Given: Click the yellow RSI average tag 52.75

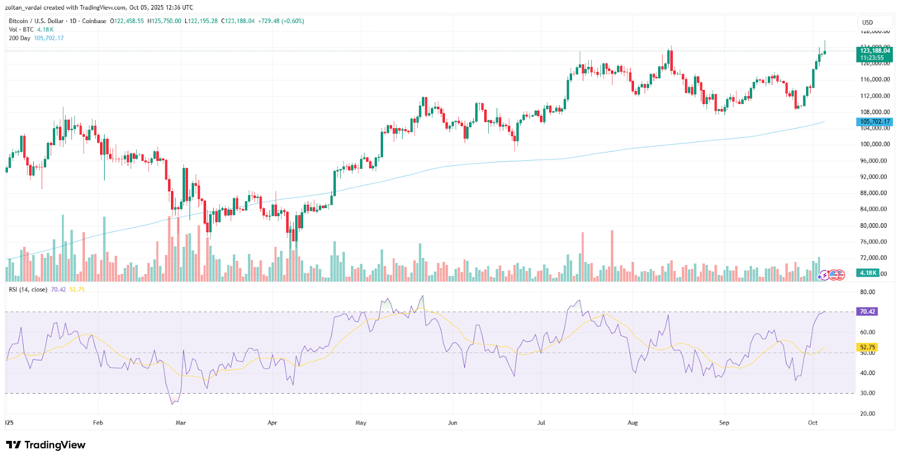Looking at the screenshot, I should [867, 348].
